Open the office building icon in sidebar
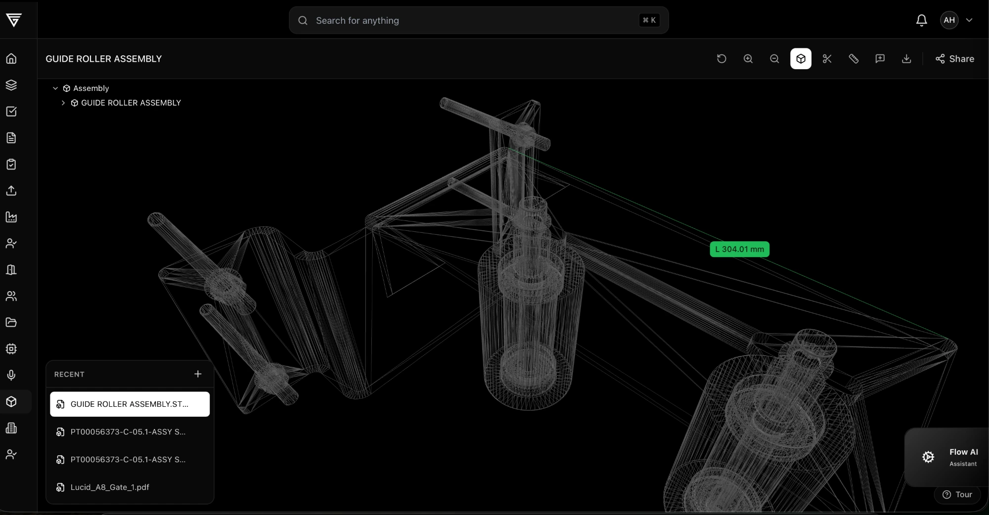This screenshot has height=515, width=989. tap(11, 428)
